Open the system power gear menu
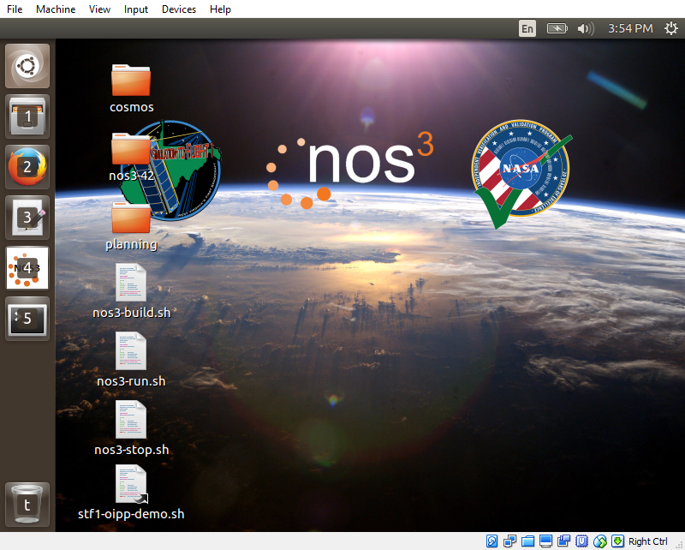 [671, 29]
